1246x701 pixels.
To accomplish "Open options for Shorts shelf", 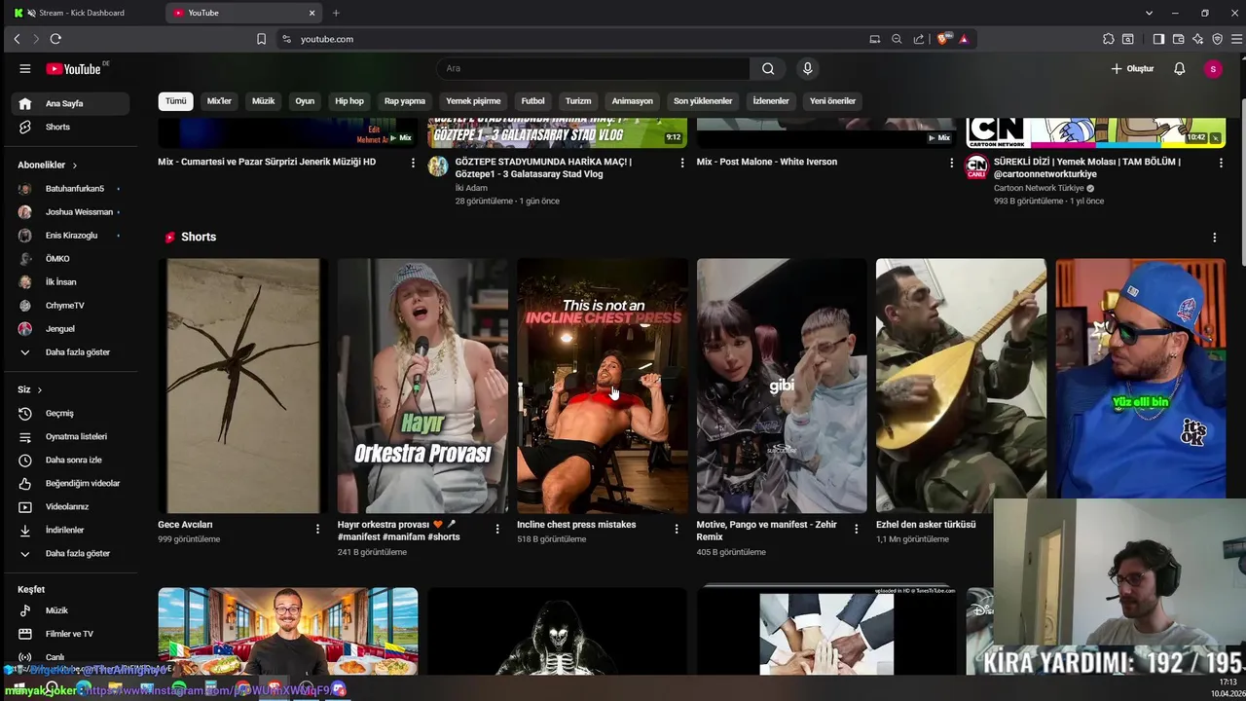I will [x=1214, y=238].
